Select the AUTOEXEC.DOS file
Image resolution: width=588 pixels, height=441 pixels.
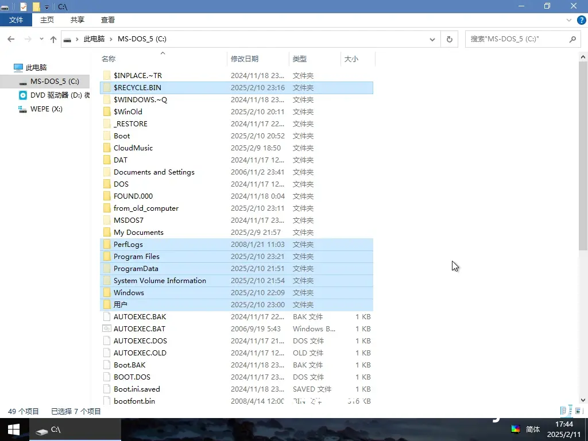coord(237,341)
